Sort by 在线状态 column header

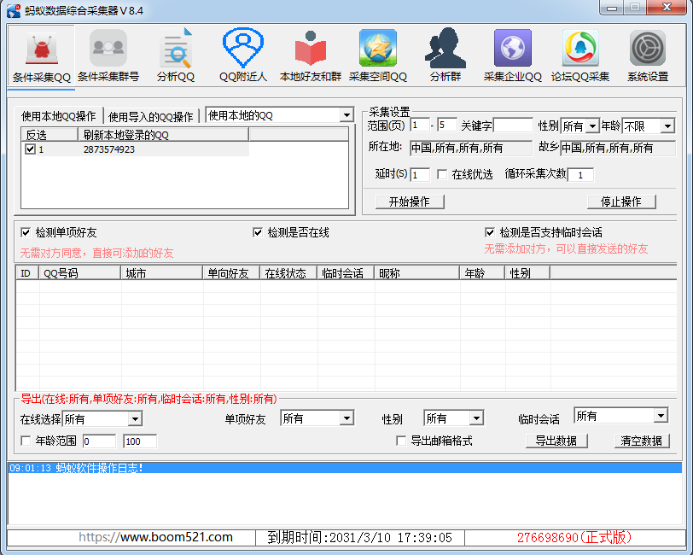pos(288,273)
